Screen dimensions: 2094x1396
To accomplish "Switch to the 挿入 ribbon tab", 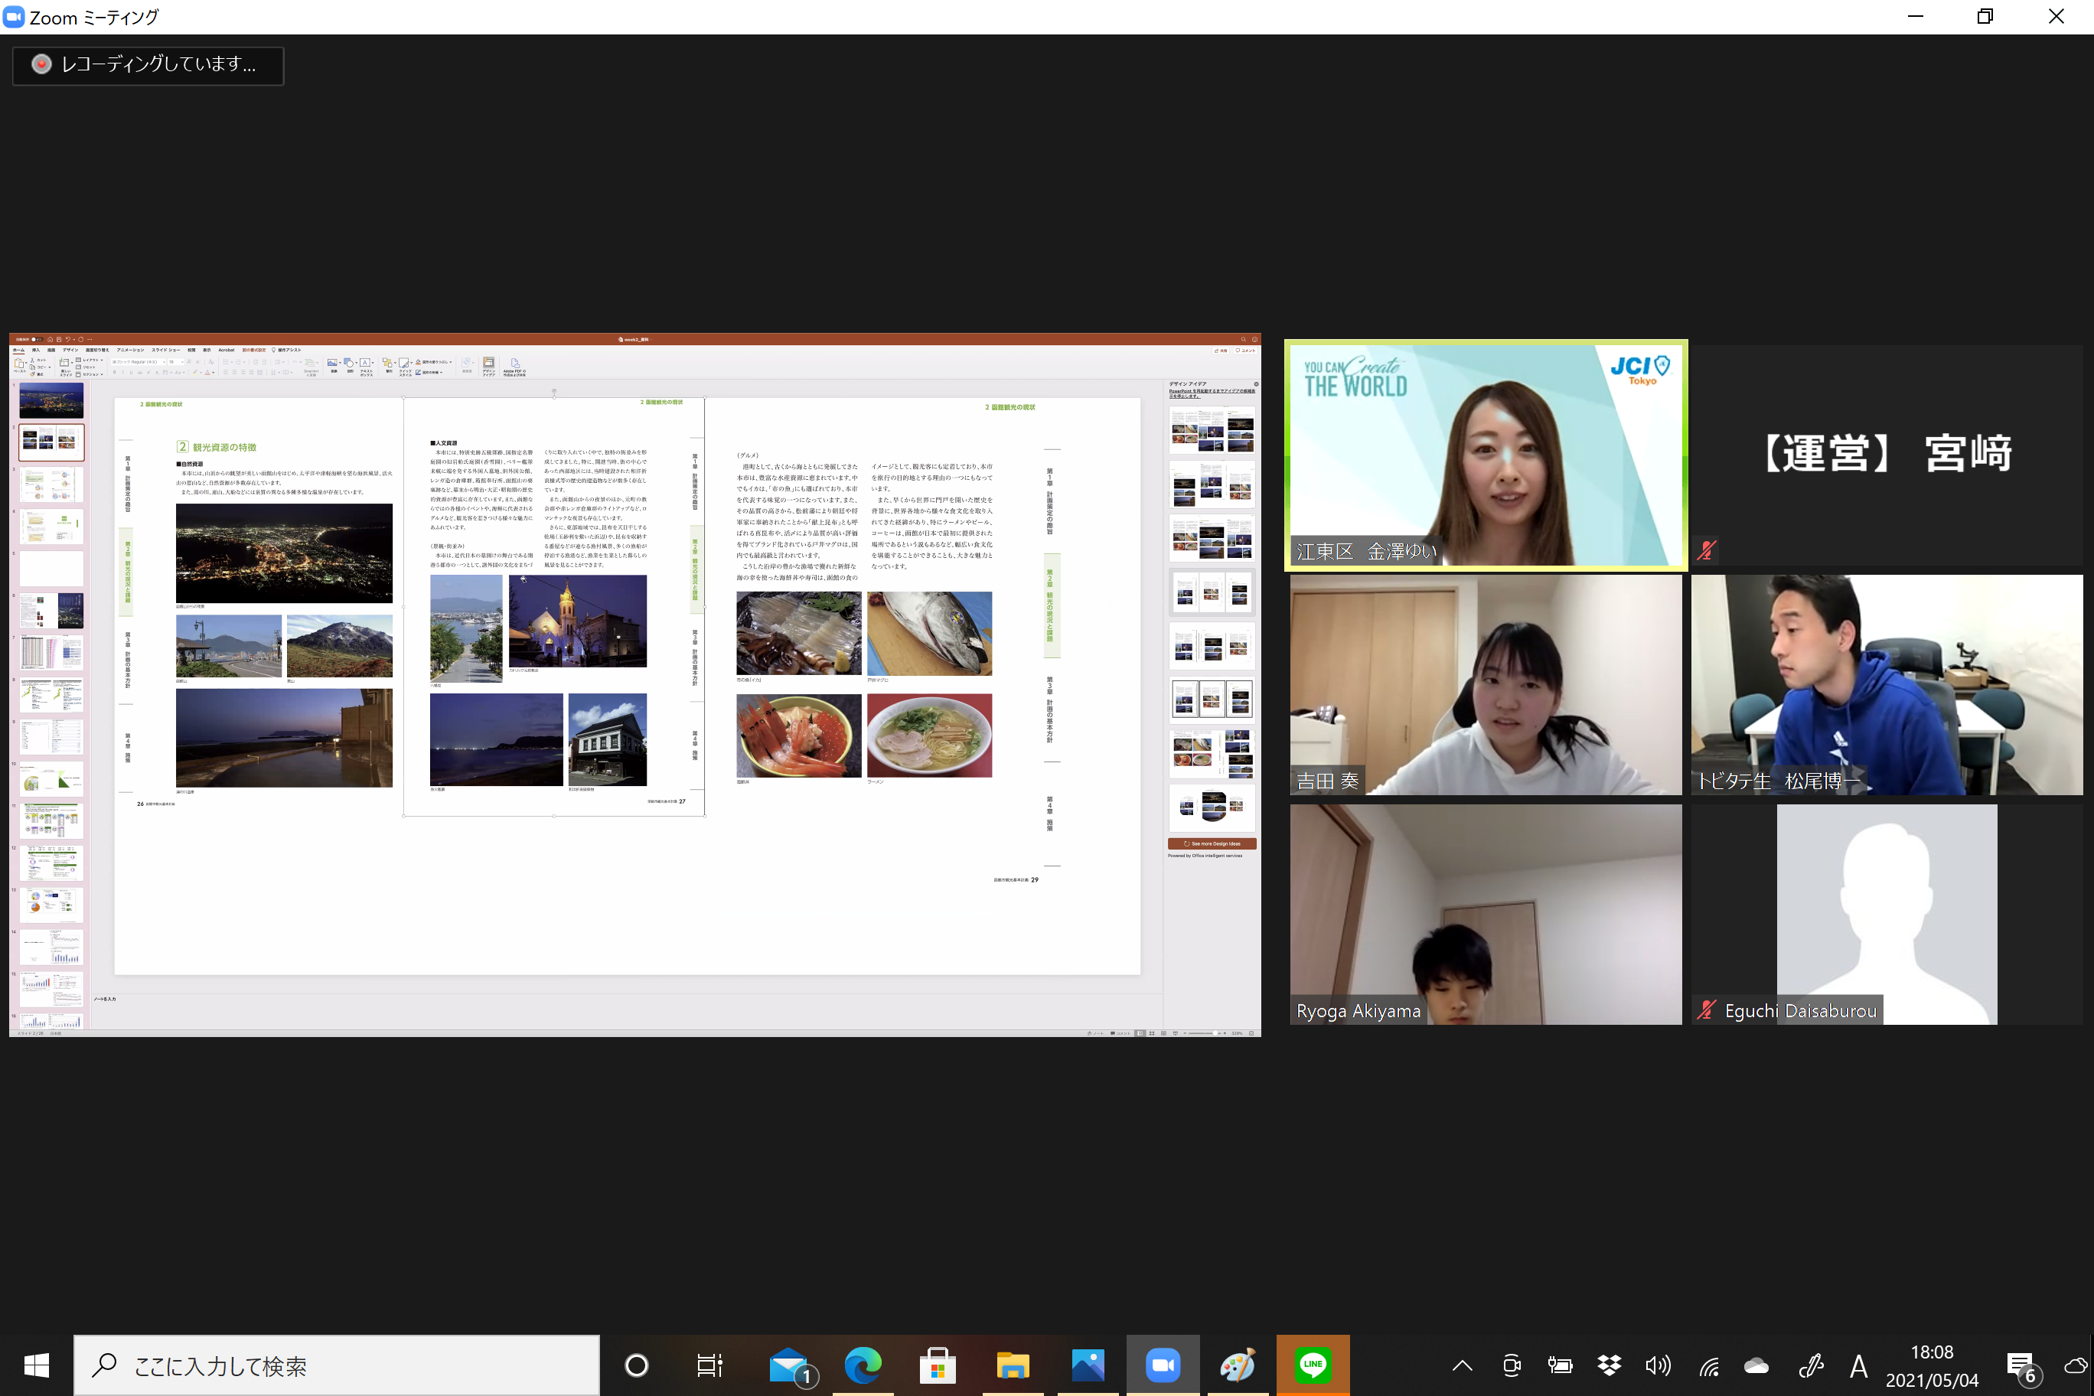I will (36, 350).
